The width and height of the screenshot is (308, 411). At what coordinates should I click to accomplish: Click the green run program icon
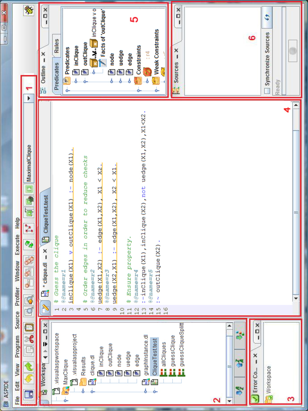tap(29, 189)
